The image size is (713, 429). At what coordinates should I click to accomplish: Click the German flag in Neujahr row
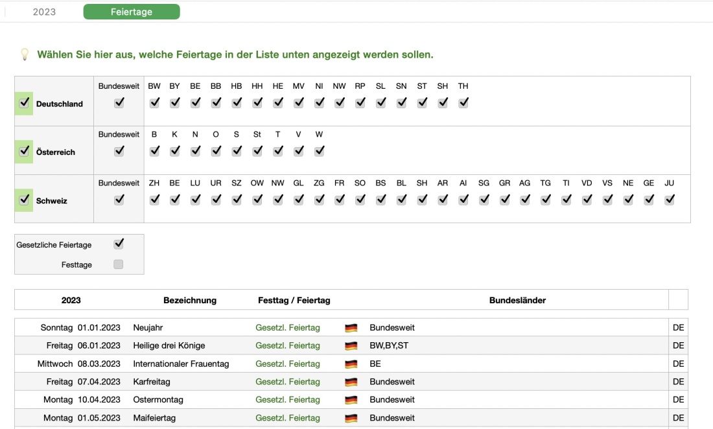coord(351,328)
